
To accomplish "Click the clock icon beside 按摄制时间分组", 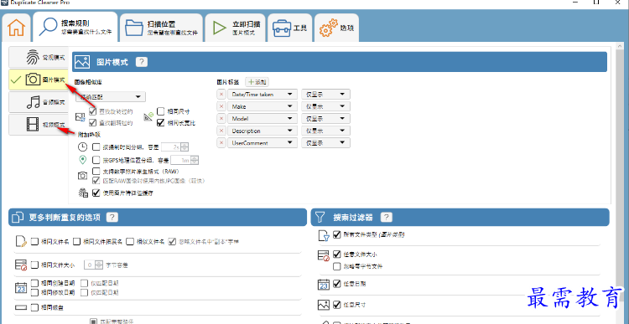I will click(82, 147).
